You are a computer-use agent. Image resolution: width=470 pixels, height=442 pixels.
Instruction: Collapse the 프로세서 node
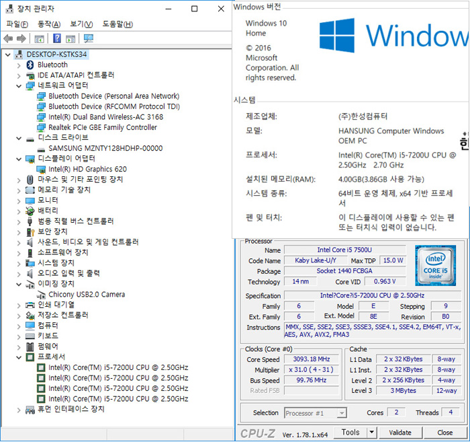19,357
